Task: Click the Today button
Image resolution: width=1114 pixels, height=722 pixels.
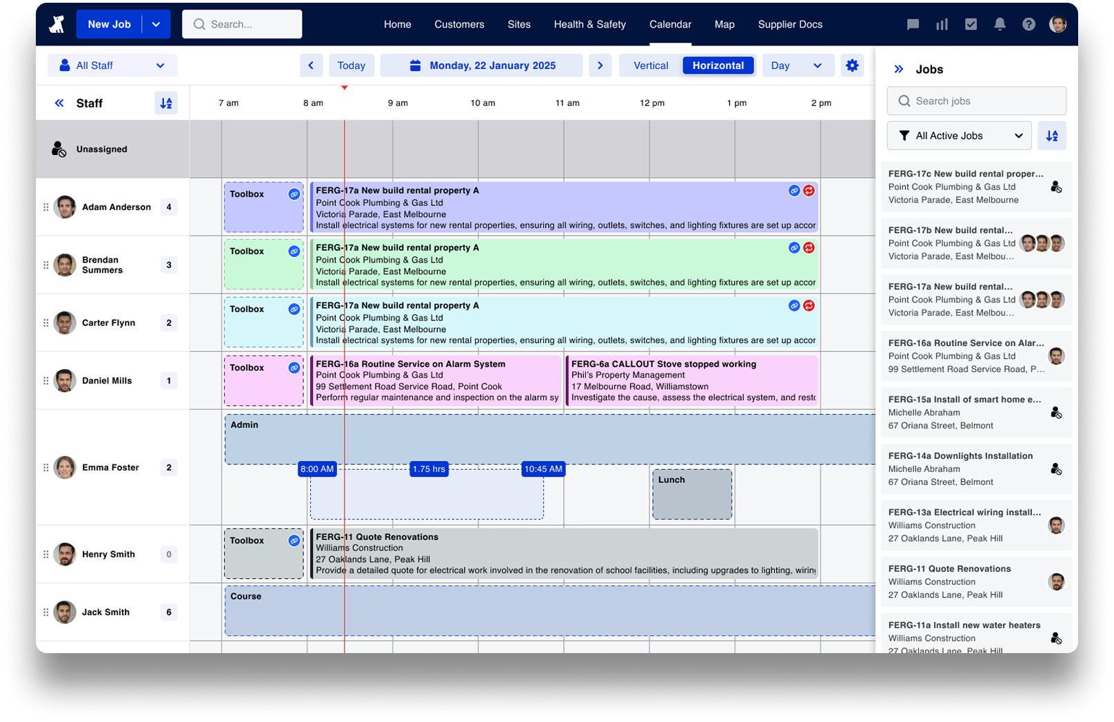Action: [351, 65]
